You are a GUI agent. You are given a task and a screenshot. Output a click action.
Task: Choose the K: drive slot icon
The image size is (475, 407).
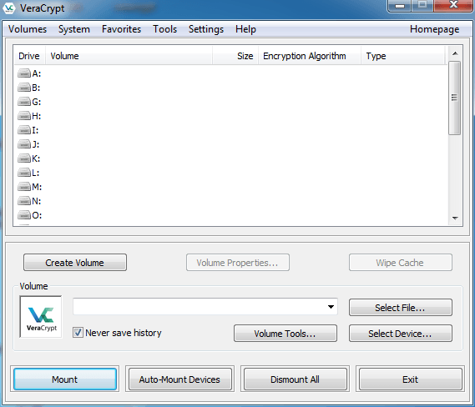pyautogui.click(x=24, y=158)
